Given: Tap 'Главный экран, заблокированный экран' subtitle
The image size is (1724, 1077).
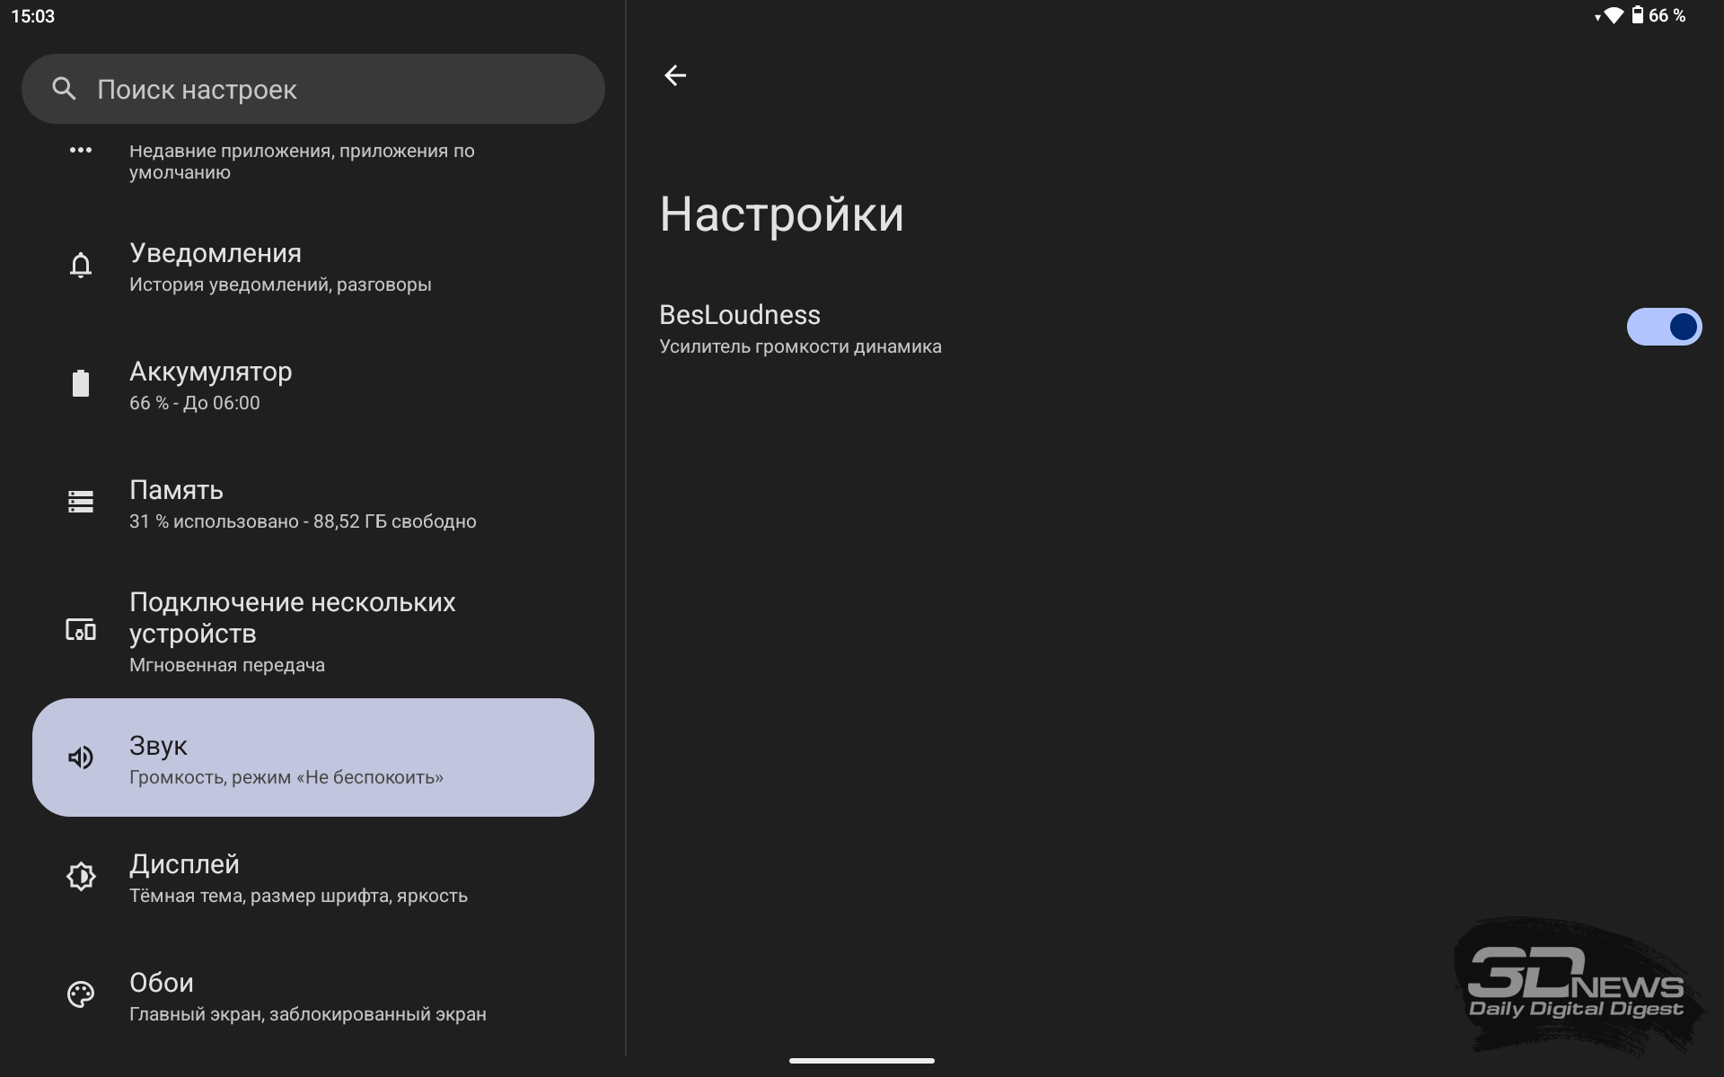Looking at the screenshot, I should pos(308,1014).
